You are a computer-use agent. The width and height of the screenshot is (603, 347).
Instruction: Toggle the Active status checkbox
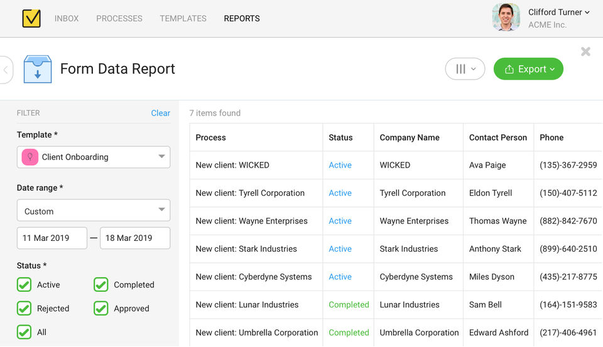point(24,285)
